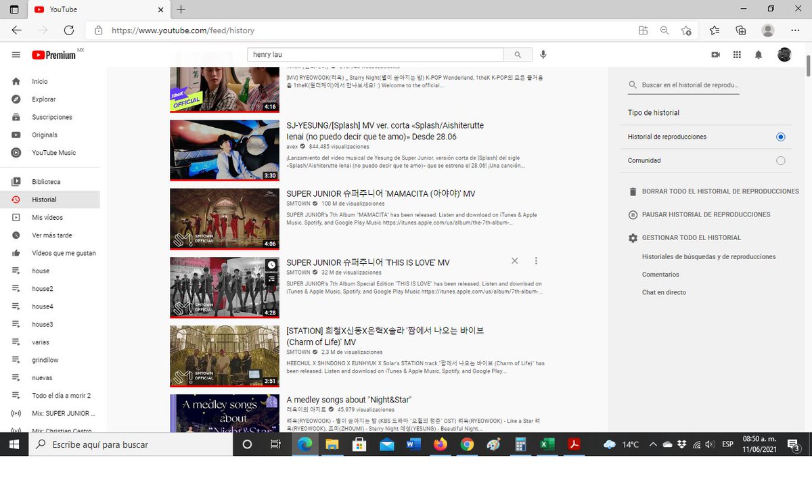Open the YouTube apps grid

point(737,55)
